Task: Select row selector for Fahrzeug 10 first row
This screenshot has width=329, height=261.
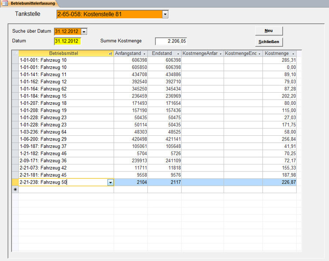Action: (x=15, y=60)
